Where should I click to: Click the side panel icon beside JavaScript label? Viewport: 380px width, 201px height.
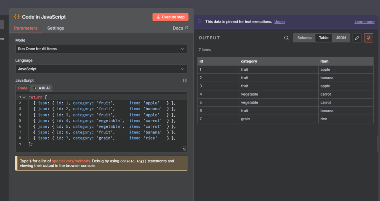(185, 80)
